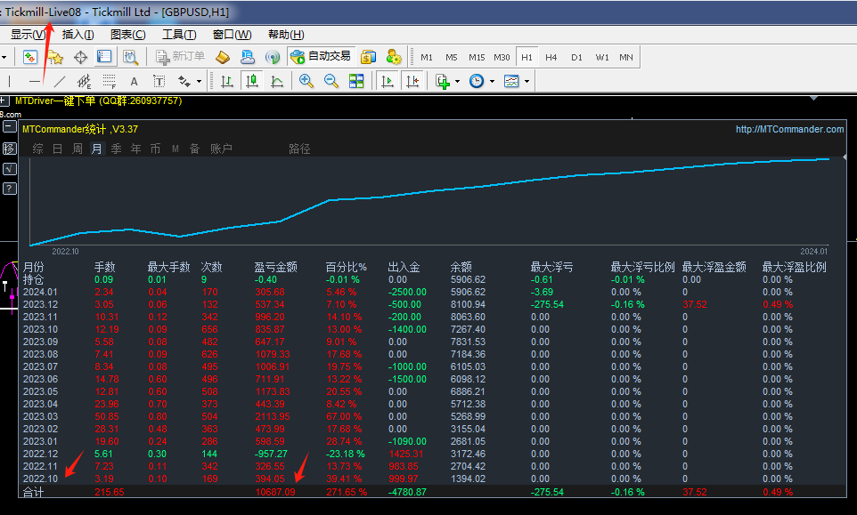Open the 插入(I) menu
Image resolution: width=857 pixels, height=515 pixels.
(x=78, y=35)
